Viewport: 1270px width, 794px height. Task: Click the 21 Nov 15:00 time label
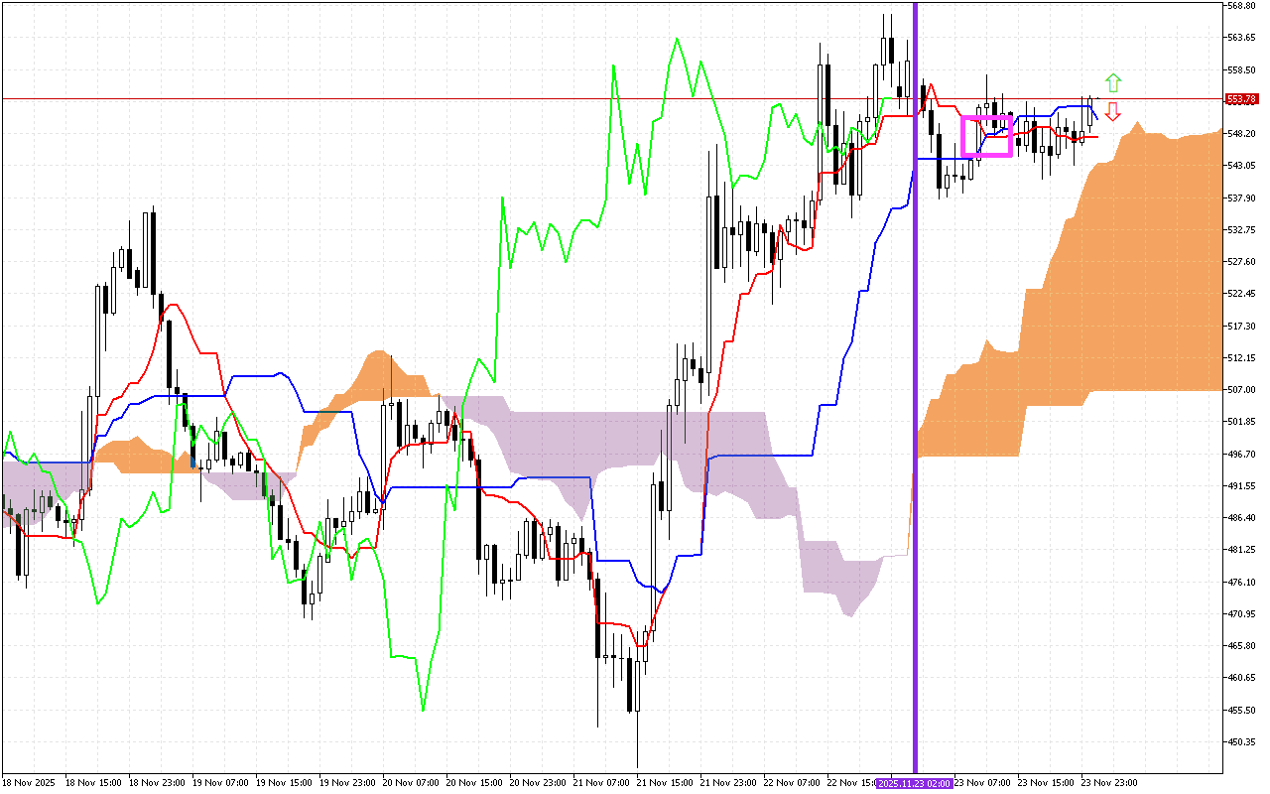(665, 783)
